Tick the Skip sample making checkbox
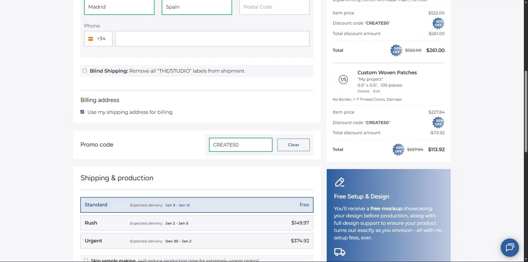The height and width of the screenshot is (262, 528). pyautogui.click(x=86, y=261)
